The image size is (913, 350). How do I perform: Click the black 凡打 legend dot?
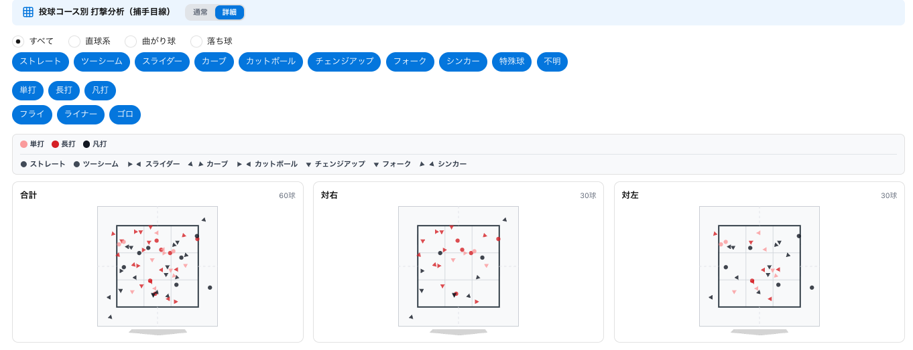pyautogui.click(x=86, y=144)
